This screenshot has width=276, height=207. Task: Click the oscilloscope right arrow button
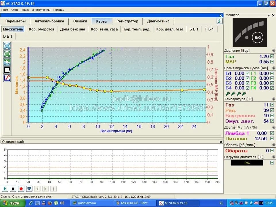coord(45,189)
